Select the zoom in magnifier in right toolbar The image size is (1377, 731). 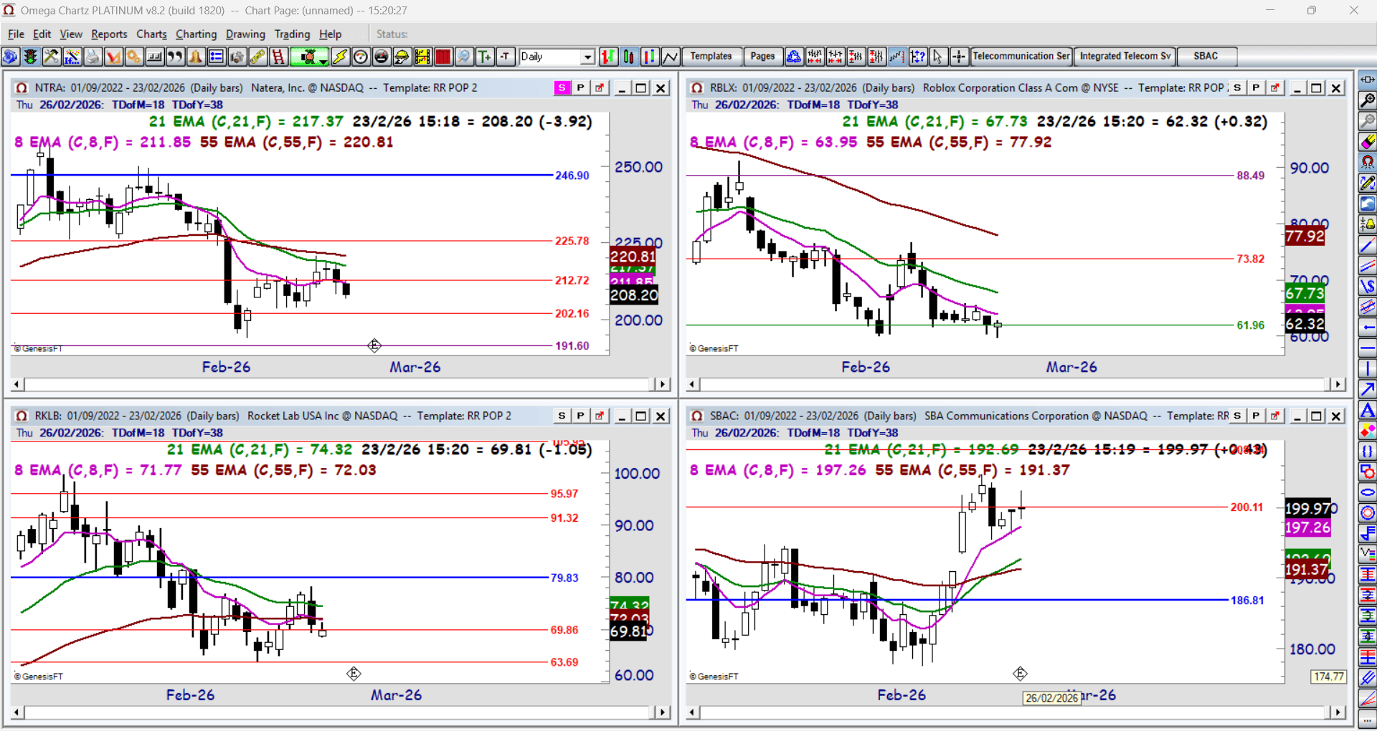(1368, 100)
